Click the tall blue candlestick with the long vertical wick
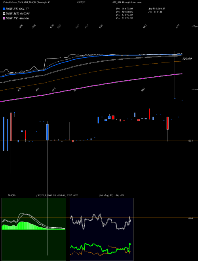198x261 pixels. [48, 132]
